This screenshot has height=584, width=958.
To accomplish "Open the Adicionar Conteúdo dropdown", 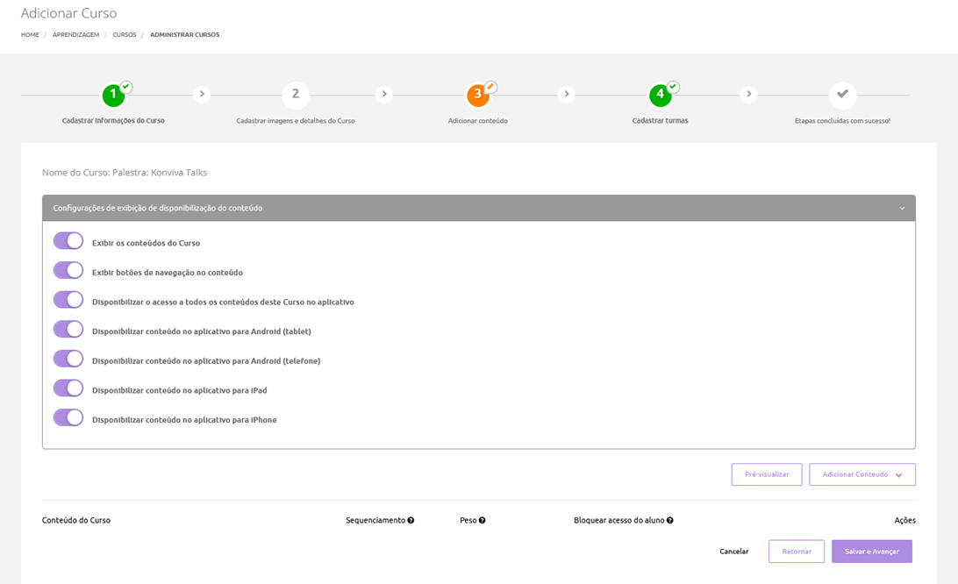I will pos(861,474).
